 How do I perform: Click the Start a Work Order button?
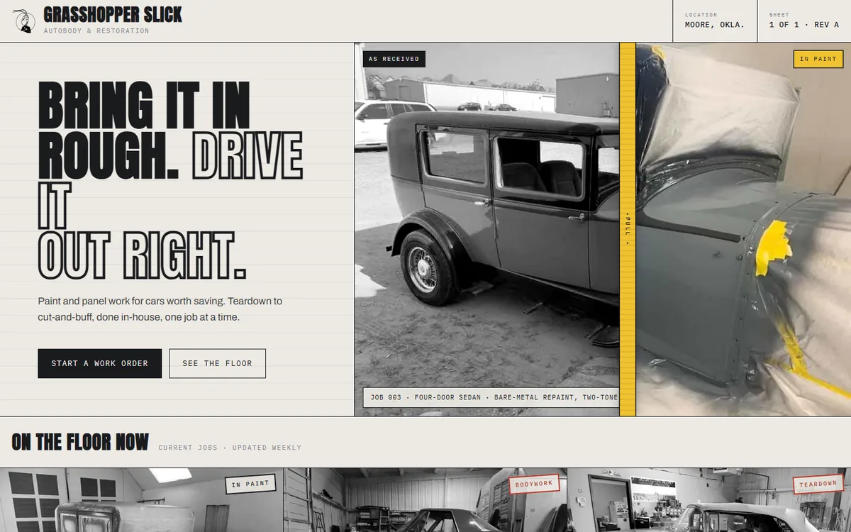99,363
